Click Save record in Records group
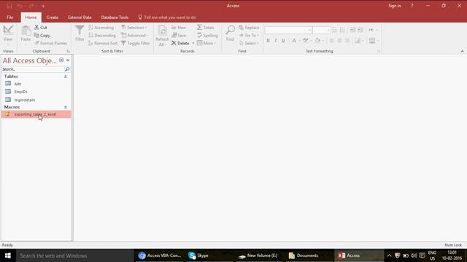This screenshot has width=467, height=262. point(179,36)
